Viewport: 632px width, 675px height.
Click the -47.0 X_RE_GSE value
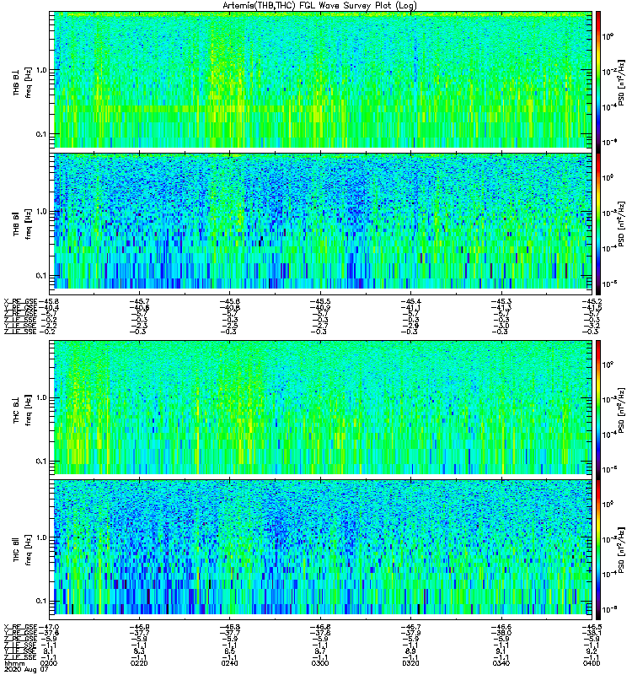click(49, 627)
